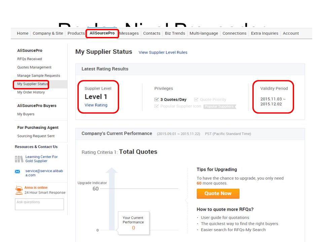Click the Your Current Performance box

point(134,223)
